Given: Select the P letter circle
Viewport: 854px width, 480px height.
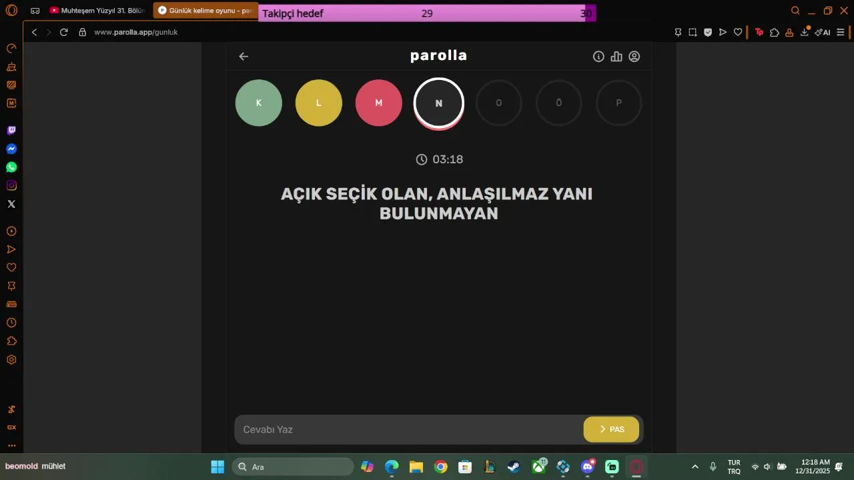Looking at the screenshot, I should (619, 103).
